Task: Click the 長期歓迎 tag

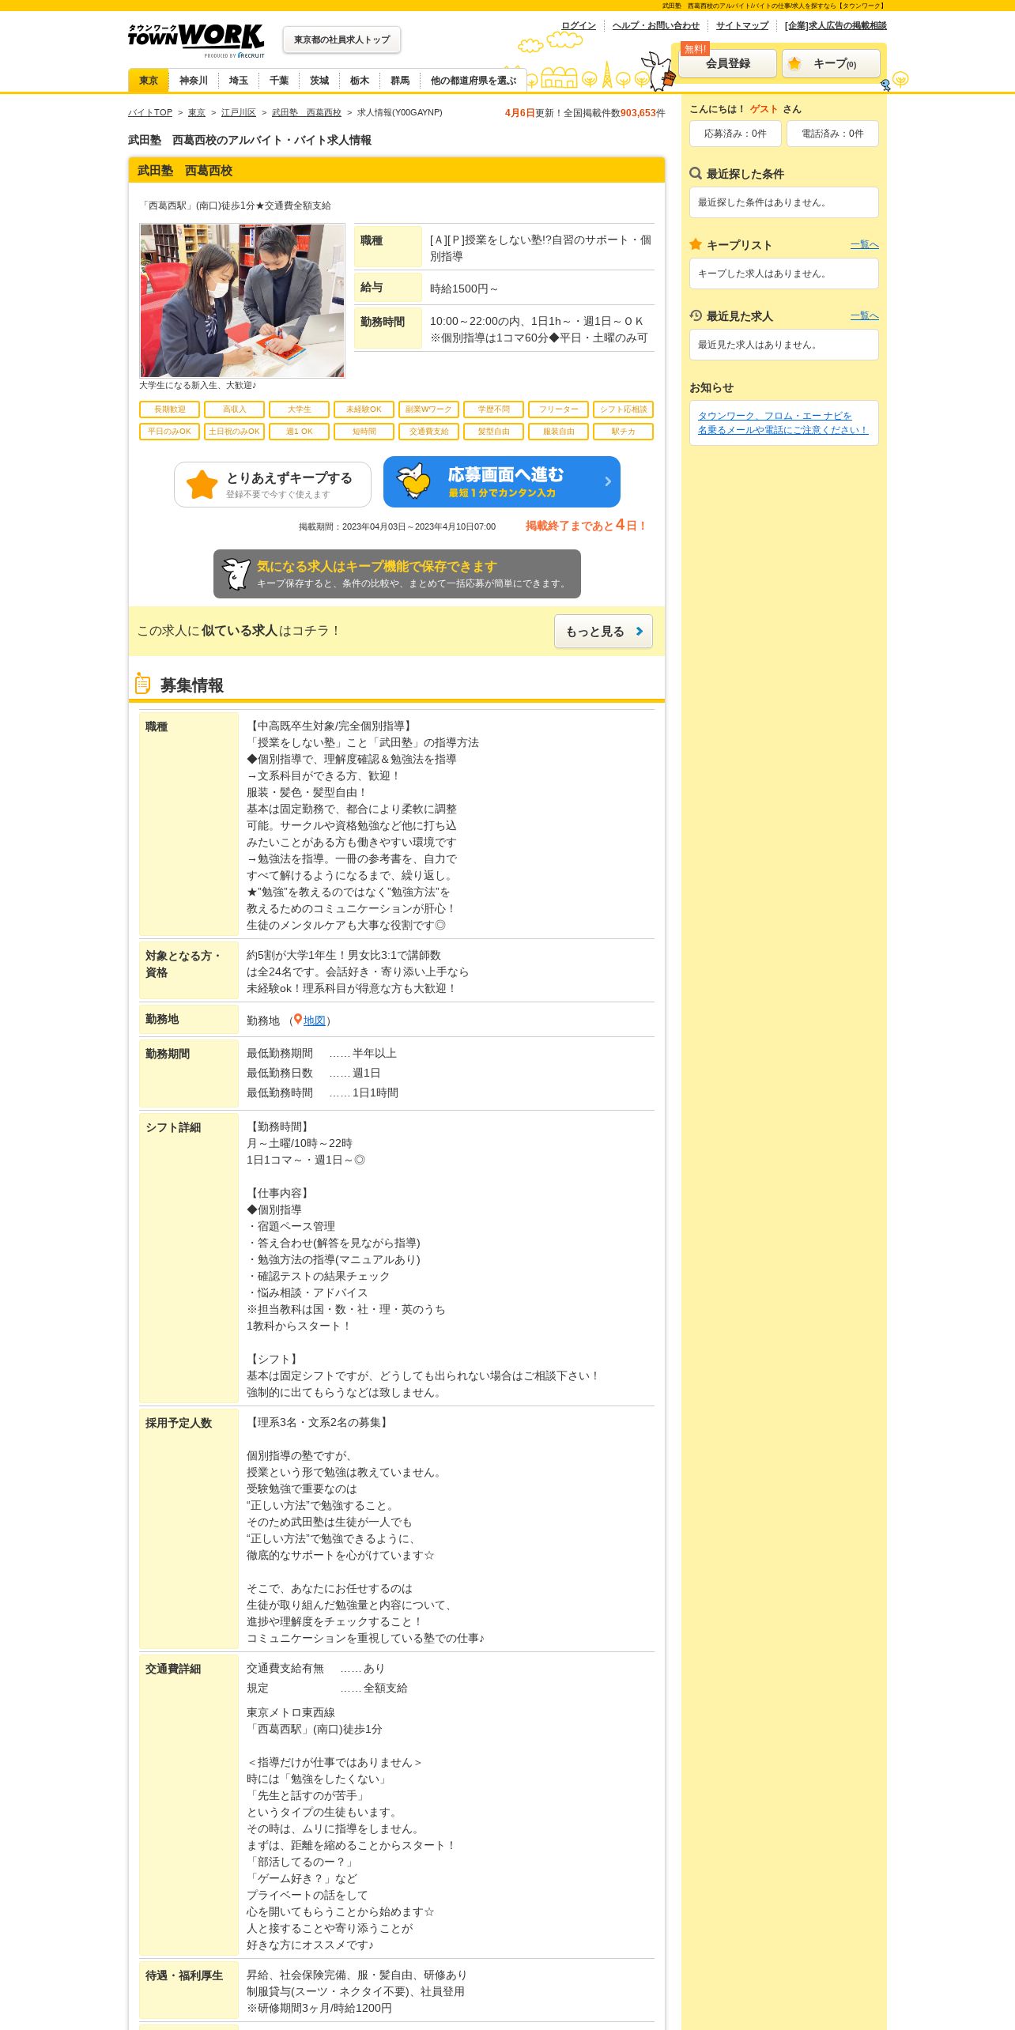Action: click(170, 409)
